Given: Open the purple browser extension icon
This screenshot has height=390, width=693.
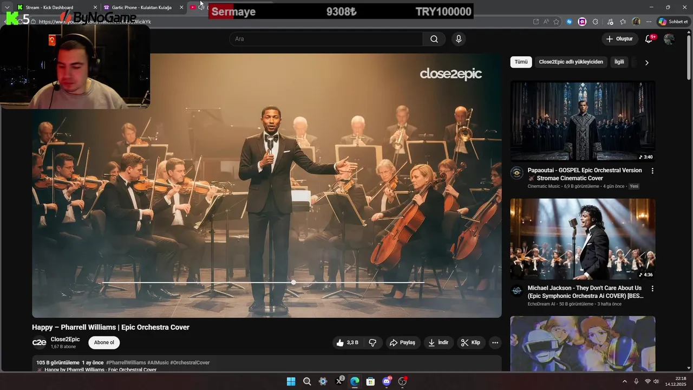Looking at the screenshot, I should click(582, 22).
